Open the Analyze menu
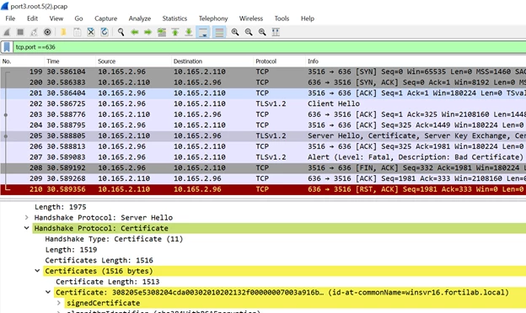This screenshot has width=526, height=313. [x=140, y=19]
